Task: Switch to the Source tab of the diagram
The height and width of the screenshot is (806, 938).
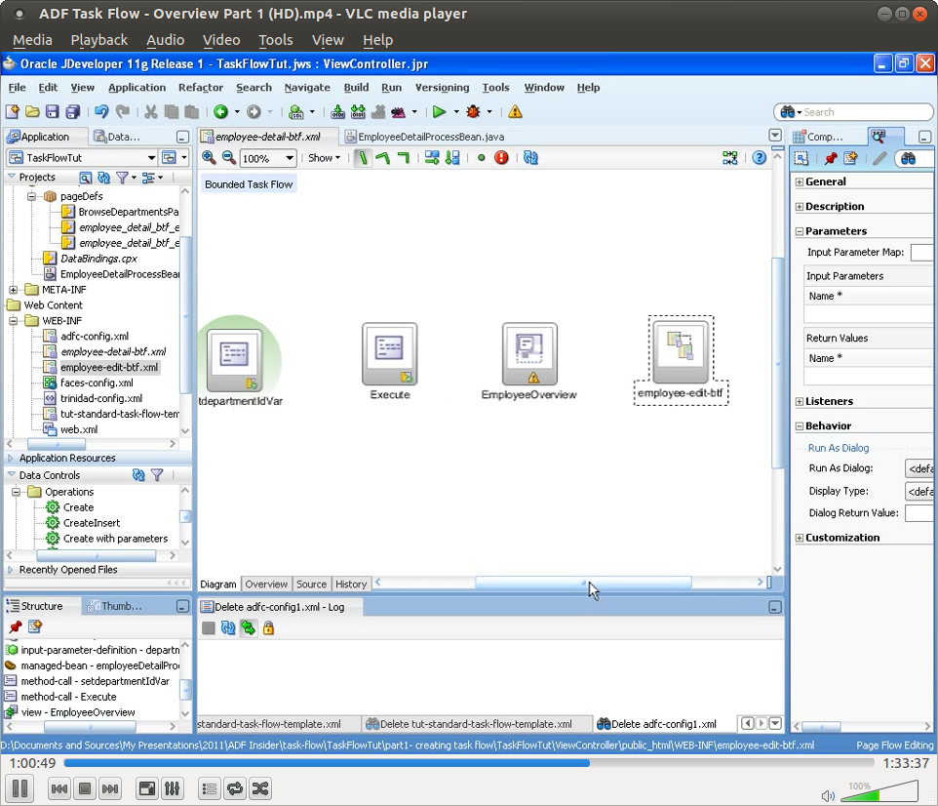Action: point(311,584)
